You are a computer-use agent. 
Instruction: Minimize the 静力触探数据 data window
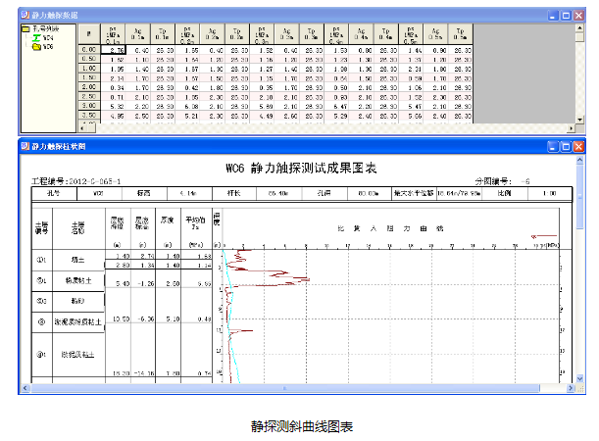tap(554, 17)
